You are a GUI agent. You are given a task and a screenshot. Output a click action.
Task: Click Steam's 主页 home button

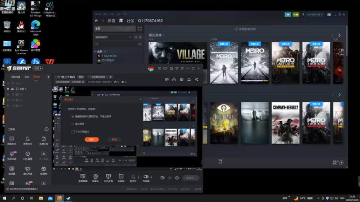click(x=115, y=29)
